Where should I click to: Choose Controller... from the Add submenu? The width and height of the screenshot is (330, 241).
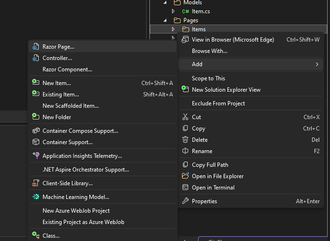(x=103, y=58)
